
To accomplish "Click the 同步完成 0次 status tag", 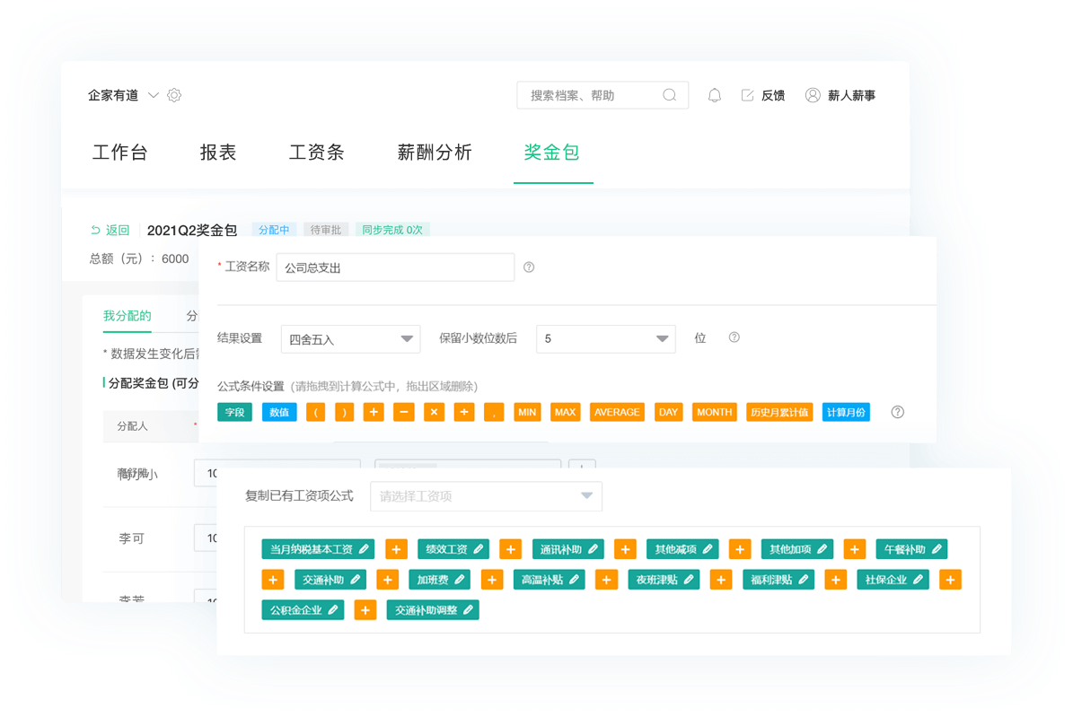I will tap(392, 230).
